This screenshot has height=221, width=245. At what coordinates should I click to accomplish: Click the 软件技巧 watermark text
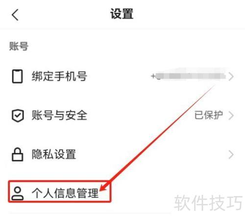208,202
